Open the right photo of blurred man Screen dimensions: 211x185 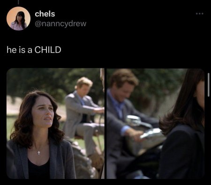pyautogui.click(x=156, y=123)
